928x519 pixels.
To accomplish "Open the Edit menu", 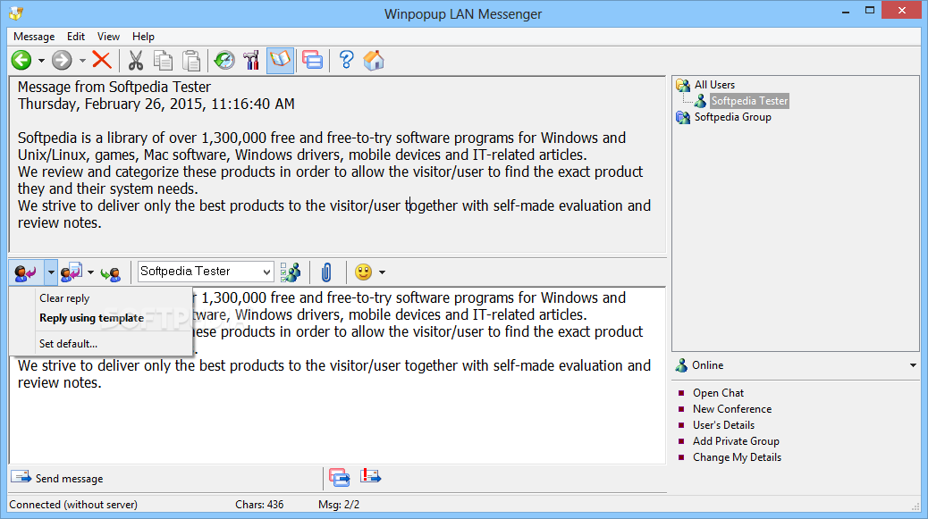I will coord(76,37).
